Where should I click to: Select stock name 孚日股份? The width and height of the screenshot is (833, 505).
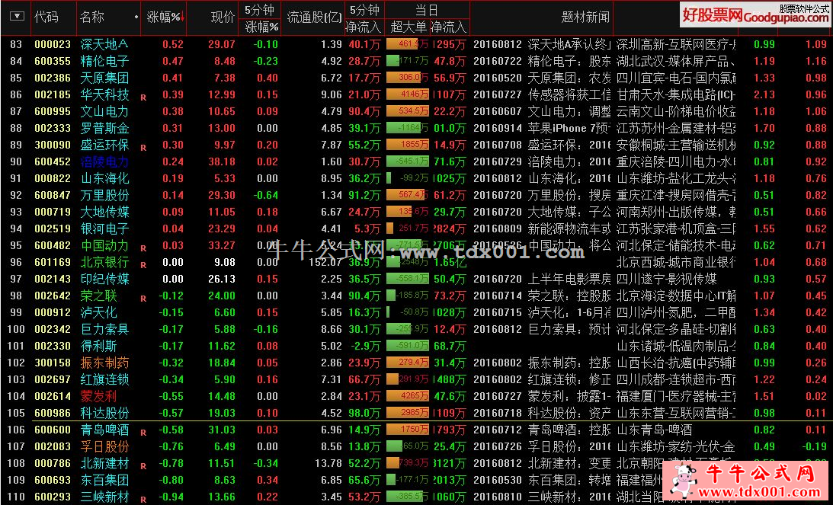click(x=104, y=446)
